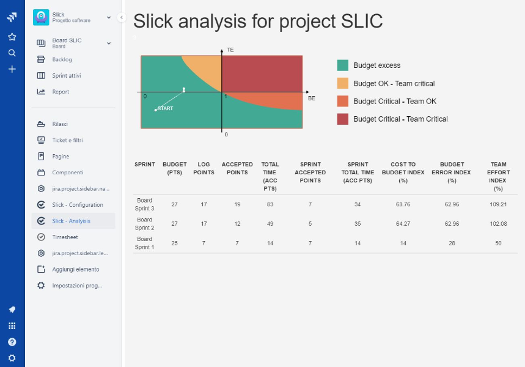
Task: Click the Slick project avatar
Action: point(41,17)
